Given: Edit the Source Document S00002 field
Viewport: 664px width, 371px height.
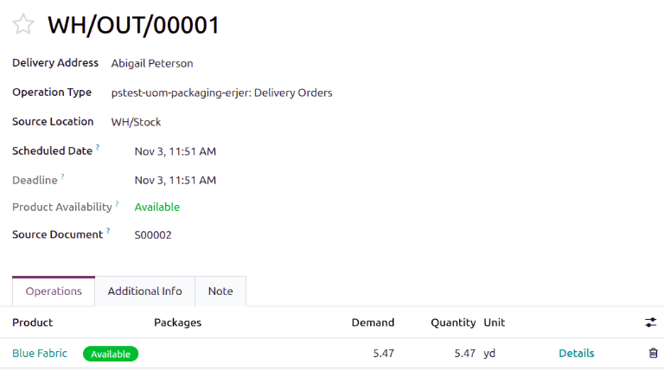Looking at the screenshot, I should click(153, 234).
